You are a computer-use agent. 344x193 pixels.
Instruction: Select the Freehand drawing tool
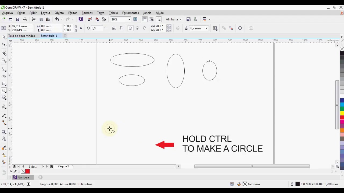coord(4,69)
